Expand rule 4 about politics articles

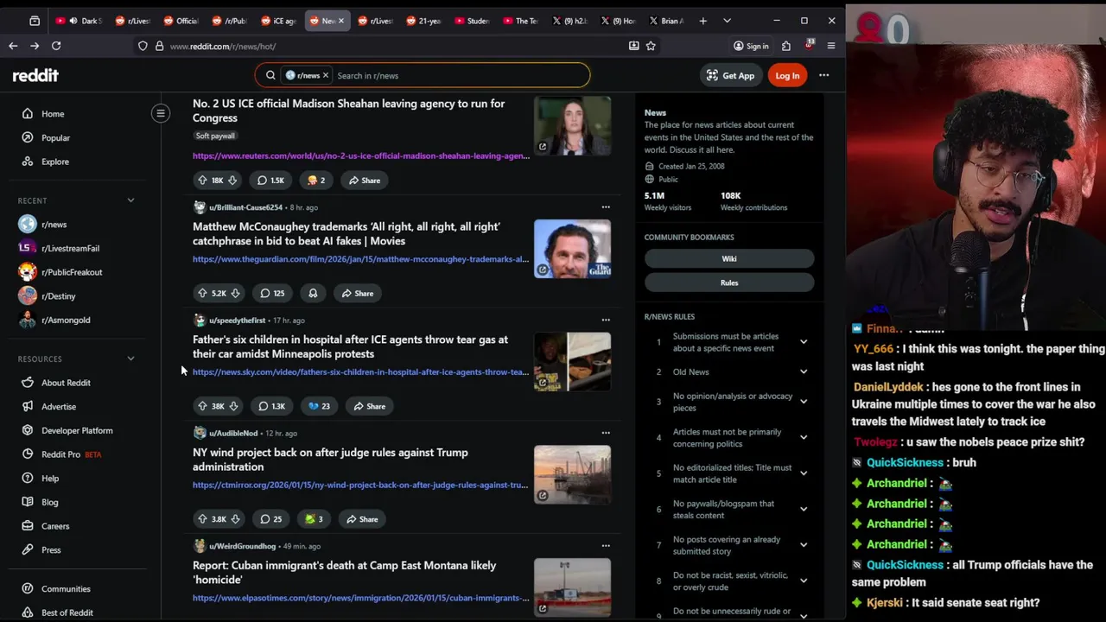[803, 438]
